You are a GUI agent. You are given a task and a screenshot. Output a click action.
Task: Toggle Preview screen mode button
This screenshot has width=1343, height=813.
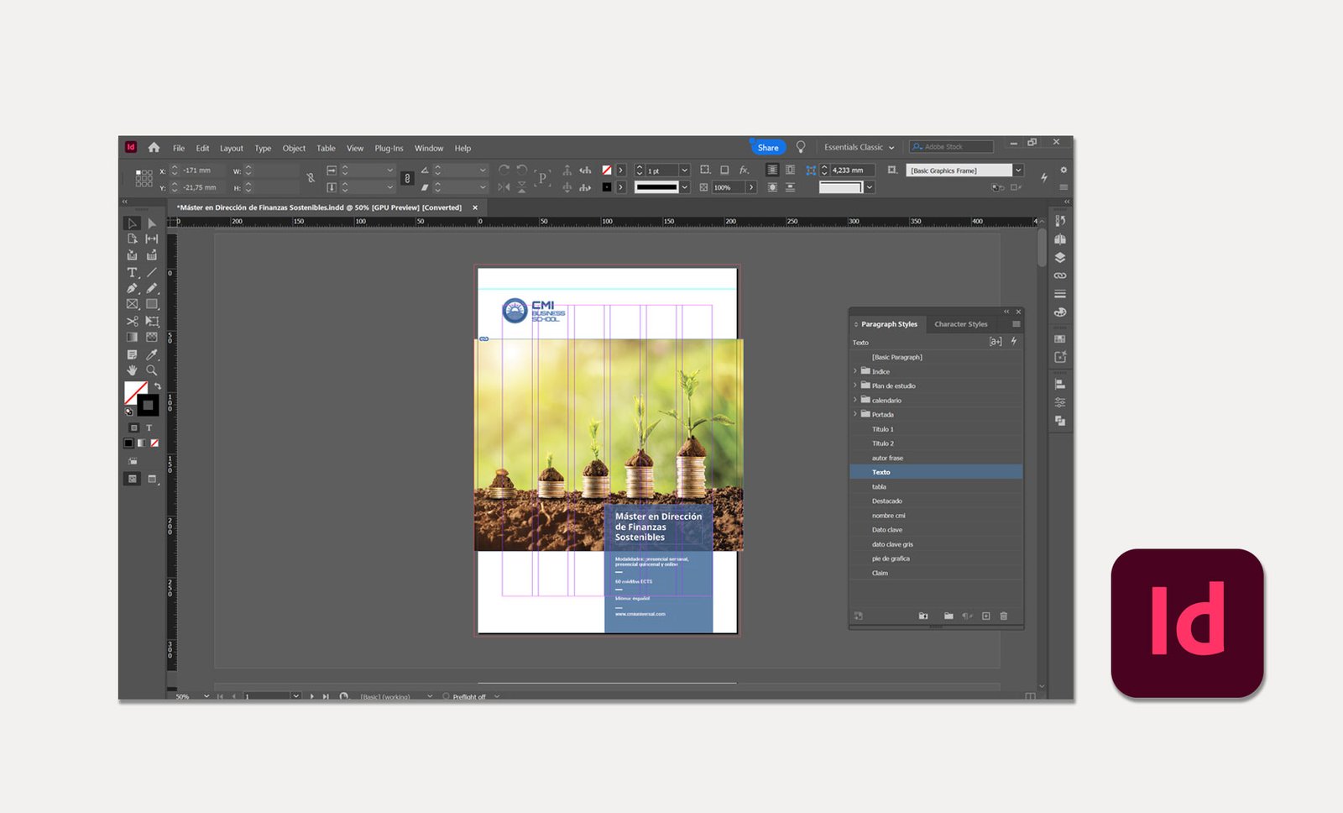(x=152, y=479)
